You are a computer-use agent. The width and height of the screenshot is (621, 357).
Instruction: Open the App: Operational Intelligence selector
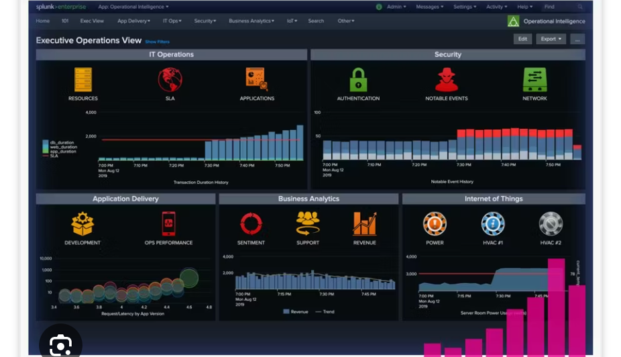(133, 7)
